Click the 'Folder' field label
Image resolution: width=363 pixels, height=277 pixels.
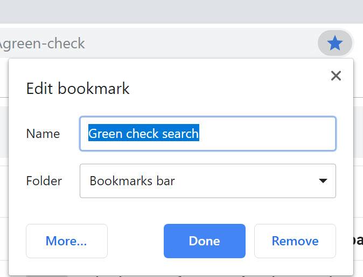pos(44,181)
